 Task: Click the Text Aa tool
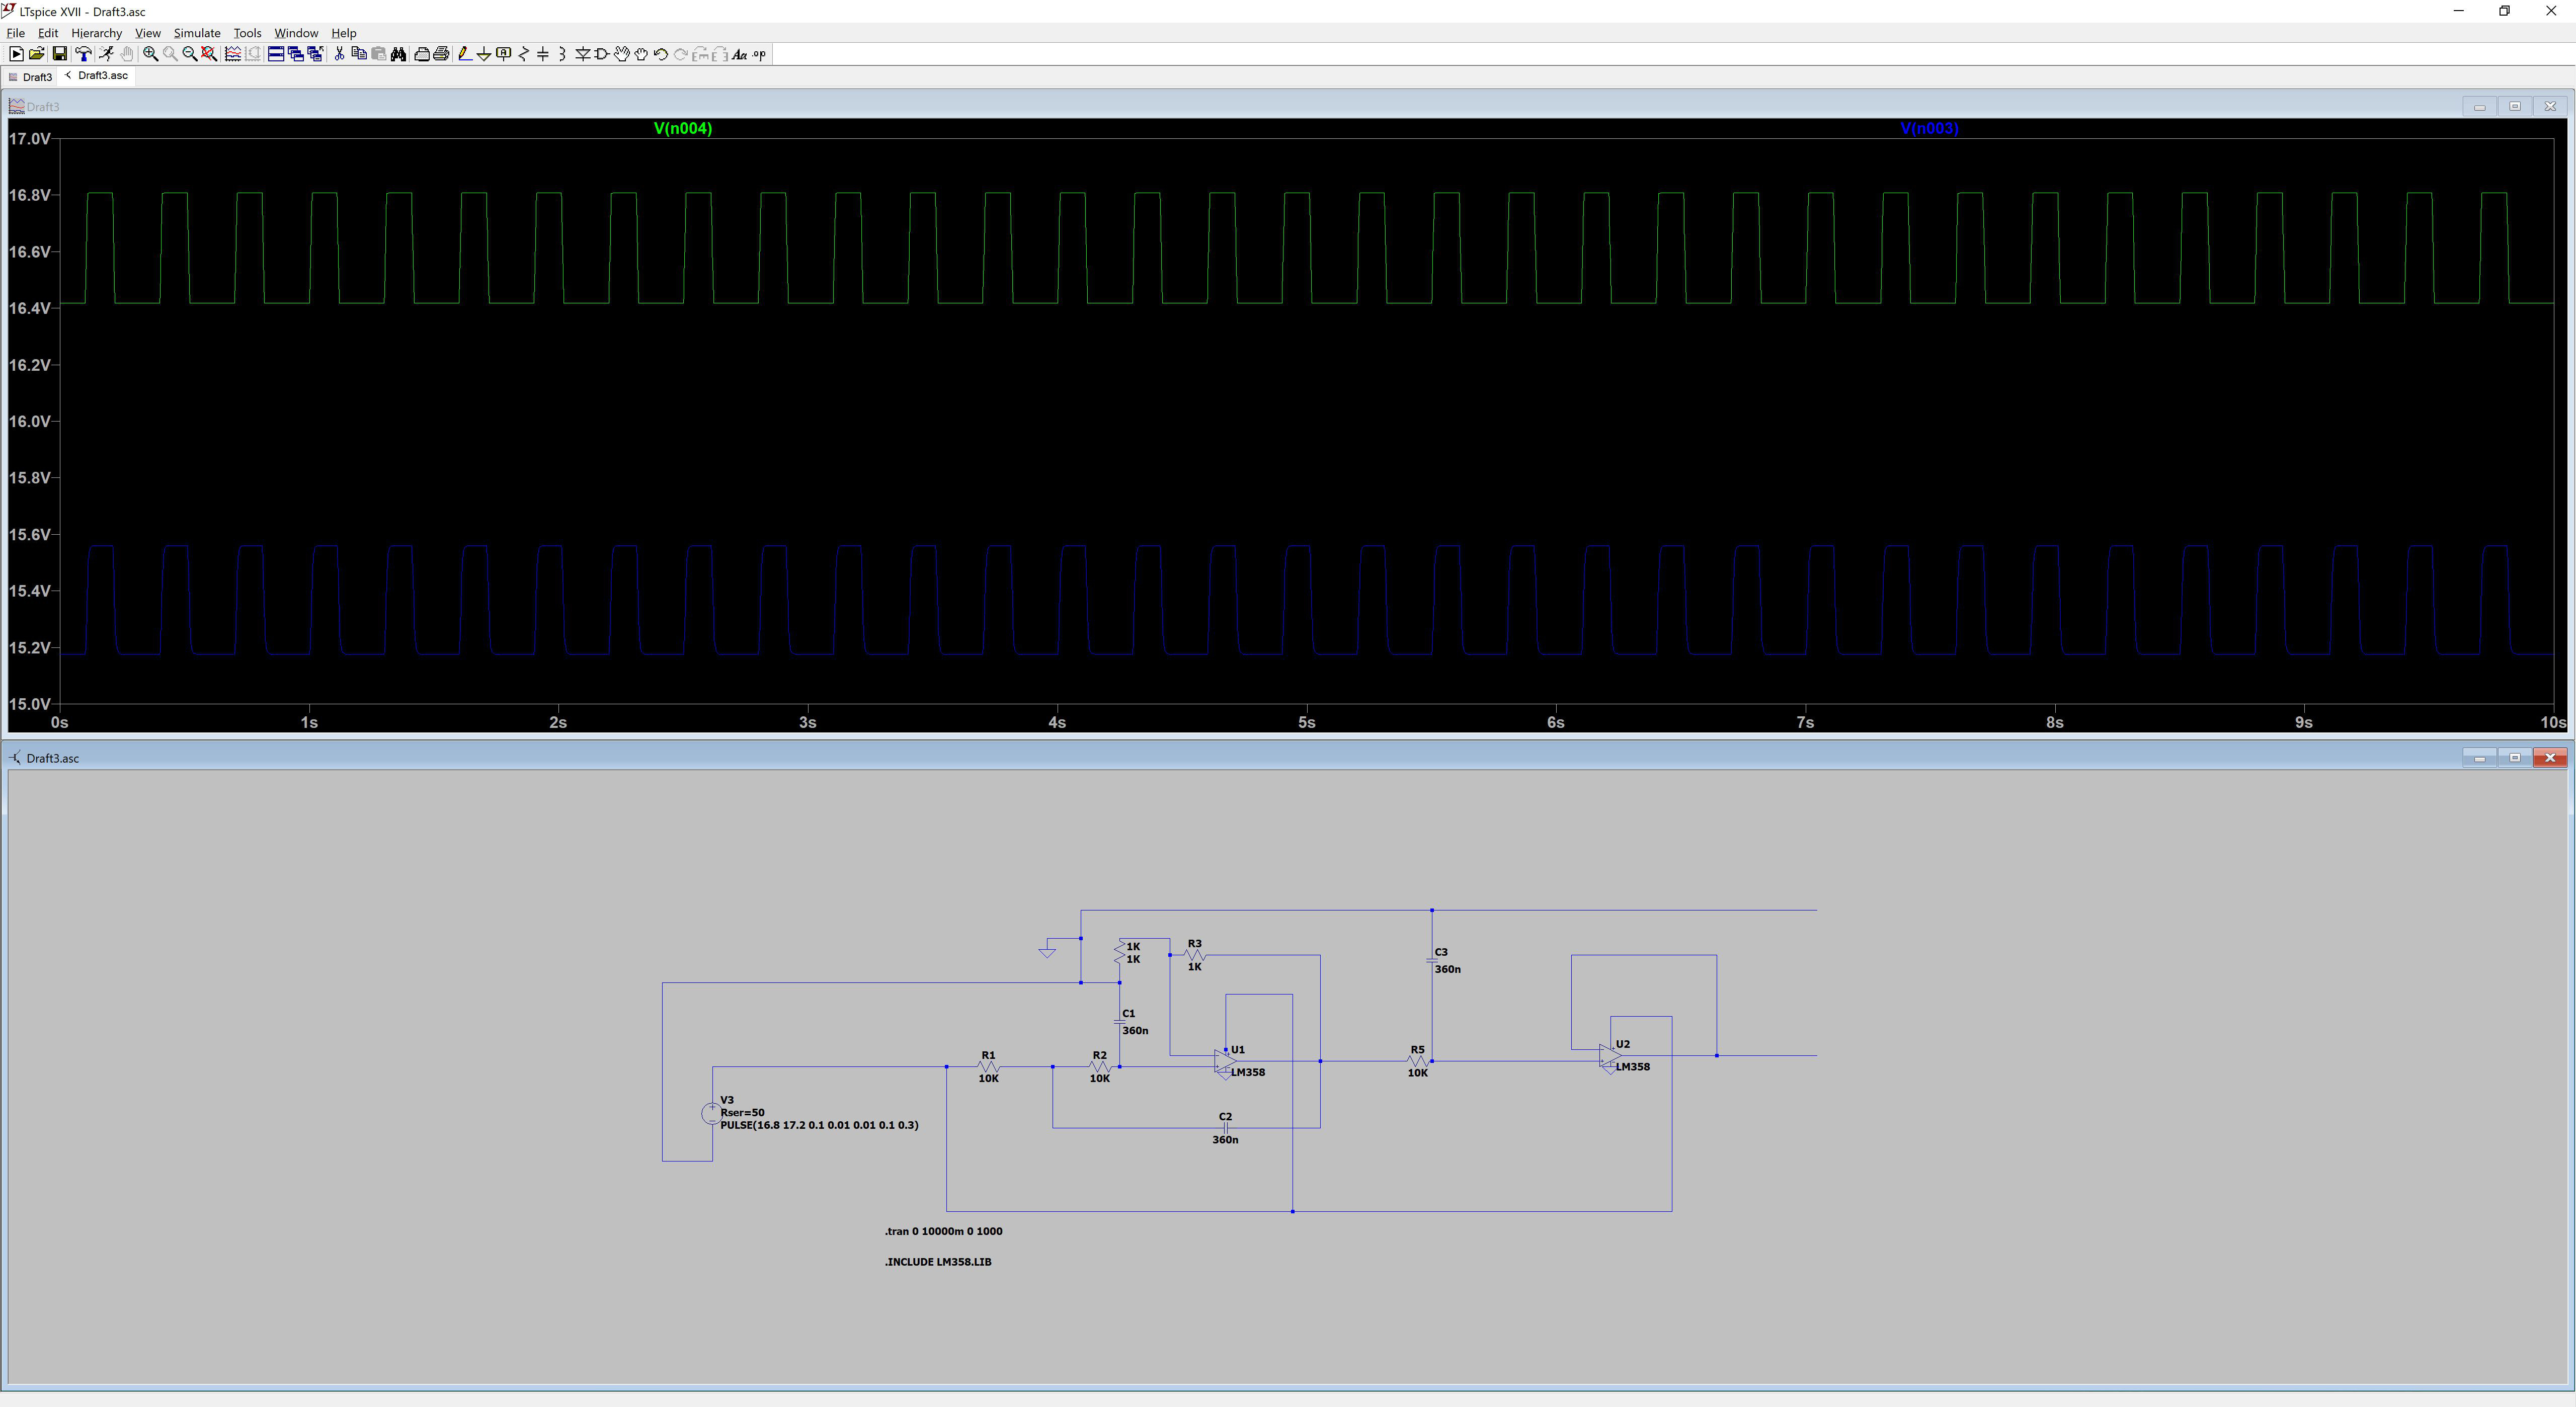coord(740,54)
